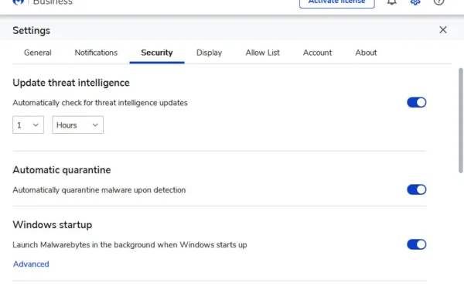Viewport: 464px width, 290px height.
Task: Open the About tab
Action: (366, 53)
